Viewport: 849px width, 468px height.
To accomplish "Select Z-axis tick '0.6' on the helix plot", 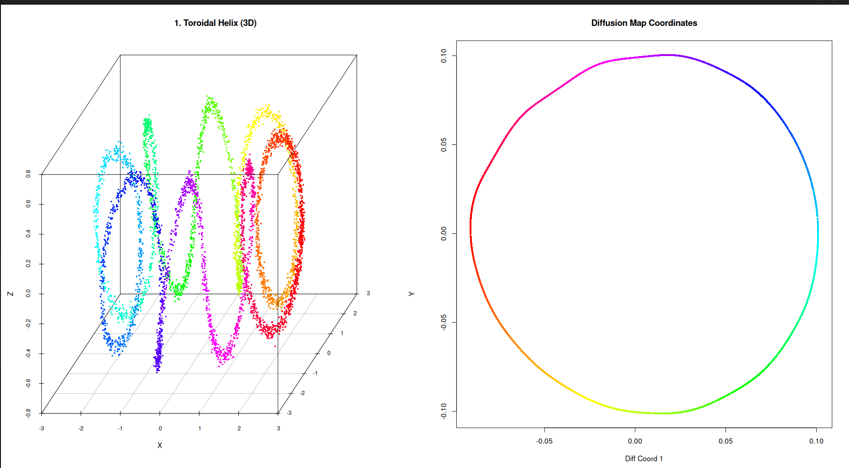I will pos(29,204).
